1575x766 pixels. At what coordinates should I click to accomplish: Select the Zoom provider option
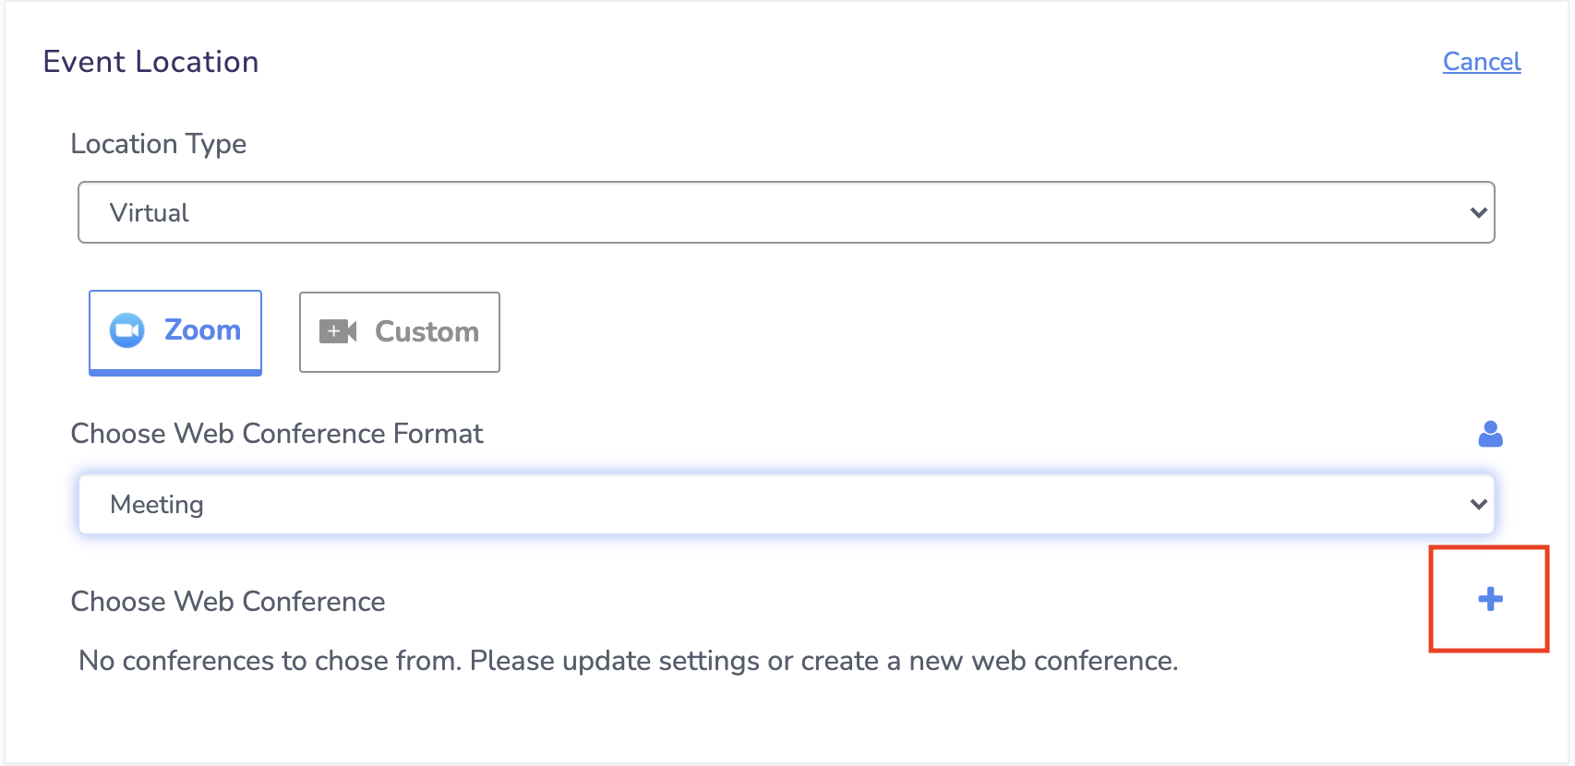pyautogui.click(x=175, y=332)
